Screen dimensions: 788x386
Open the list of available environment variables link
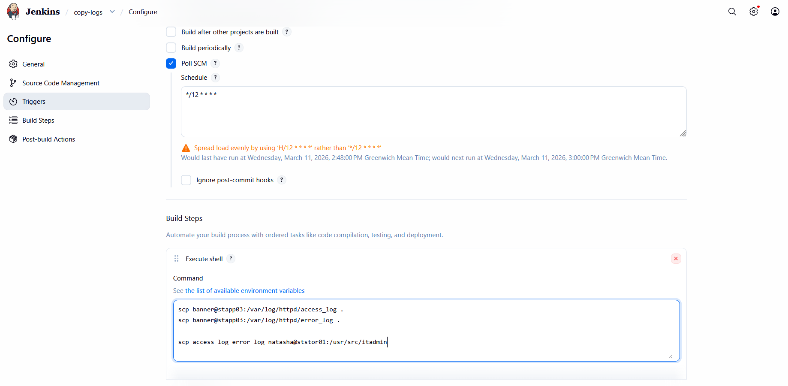[x=244, y=290]
